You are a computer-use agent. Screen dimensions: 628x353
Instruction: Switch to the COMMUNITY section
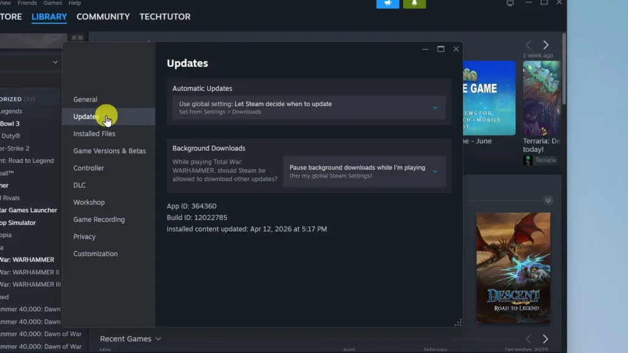(103, 17)
